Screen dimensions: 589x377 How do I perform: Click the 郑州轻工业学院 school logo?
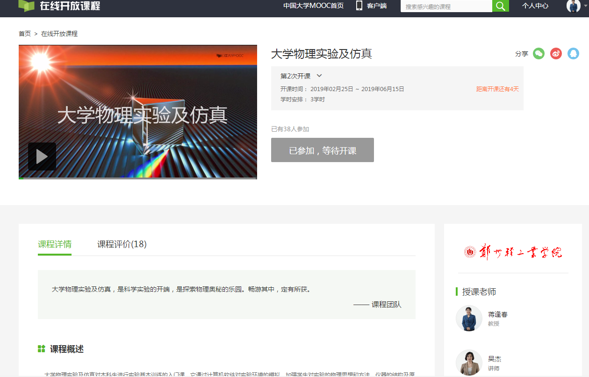click(513, 252)
